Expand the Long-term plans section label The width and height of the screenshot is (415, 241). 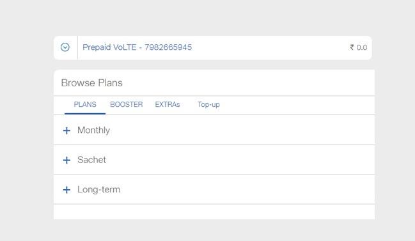(x=98, y=189)
